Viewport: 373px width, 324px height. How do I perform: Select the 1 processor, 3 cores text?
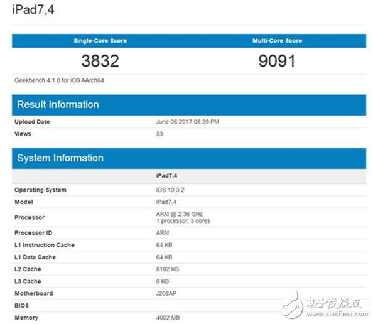(x=183, y=221)
